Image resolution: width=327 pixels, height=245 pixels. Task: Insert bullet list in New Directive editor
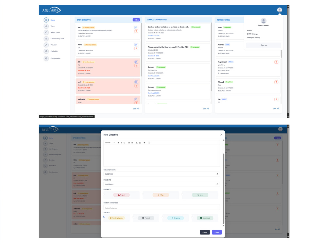tap(132, 143)
